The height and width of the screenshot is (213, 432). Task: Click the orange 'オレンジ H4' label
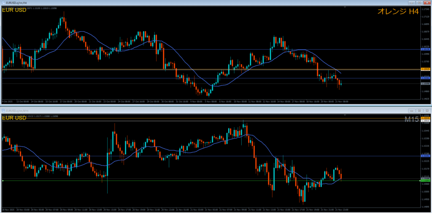[x=398, y=11]
